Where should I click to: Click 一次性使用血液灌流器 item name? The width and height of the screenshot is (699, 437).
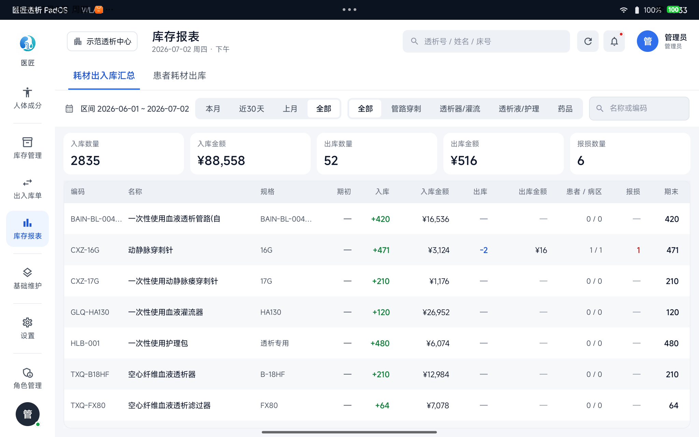(166, 312)
